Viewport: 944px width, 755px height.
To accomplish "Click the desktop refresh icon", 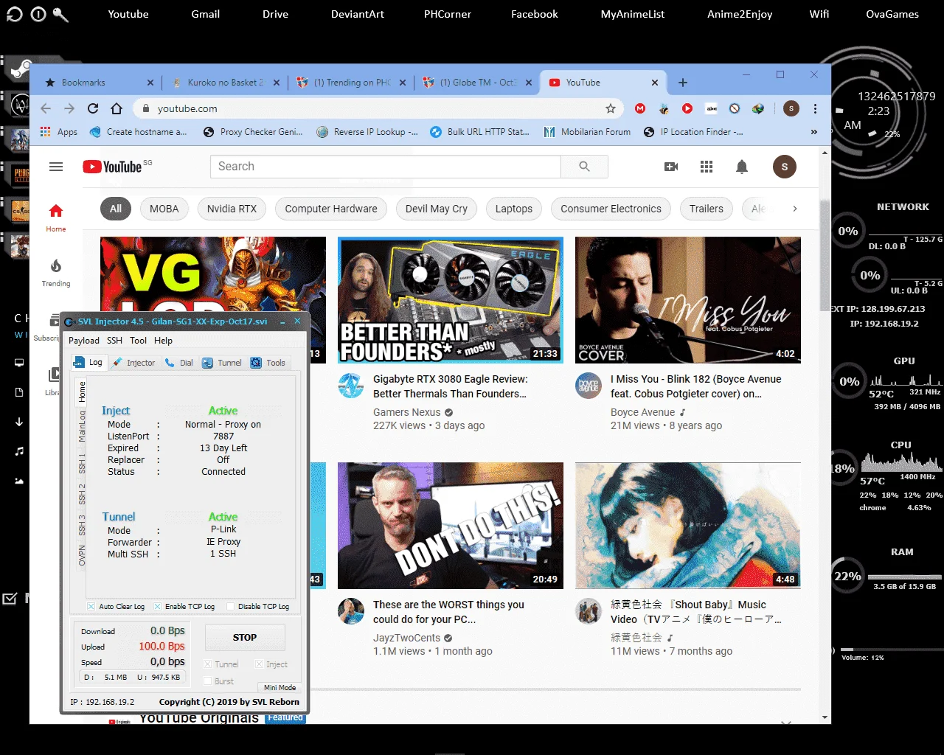I will click(x=14, y=14).
